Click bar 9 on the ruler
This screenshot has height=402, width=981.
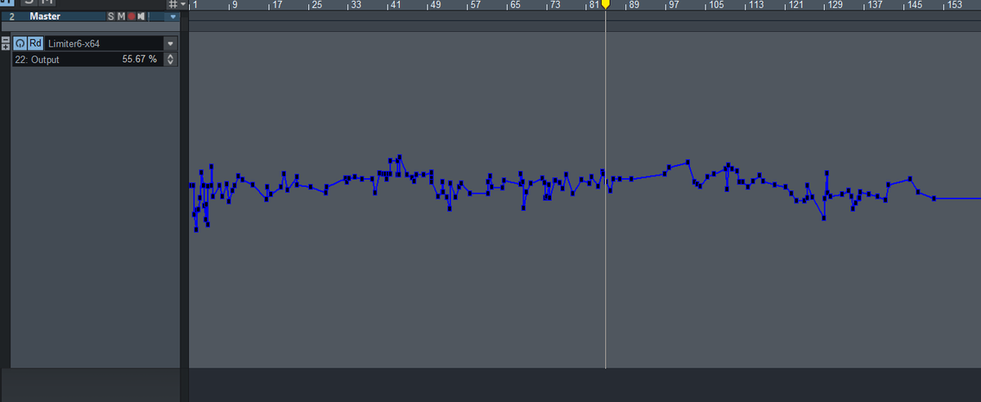click(x=235, y=5)
